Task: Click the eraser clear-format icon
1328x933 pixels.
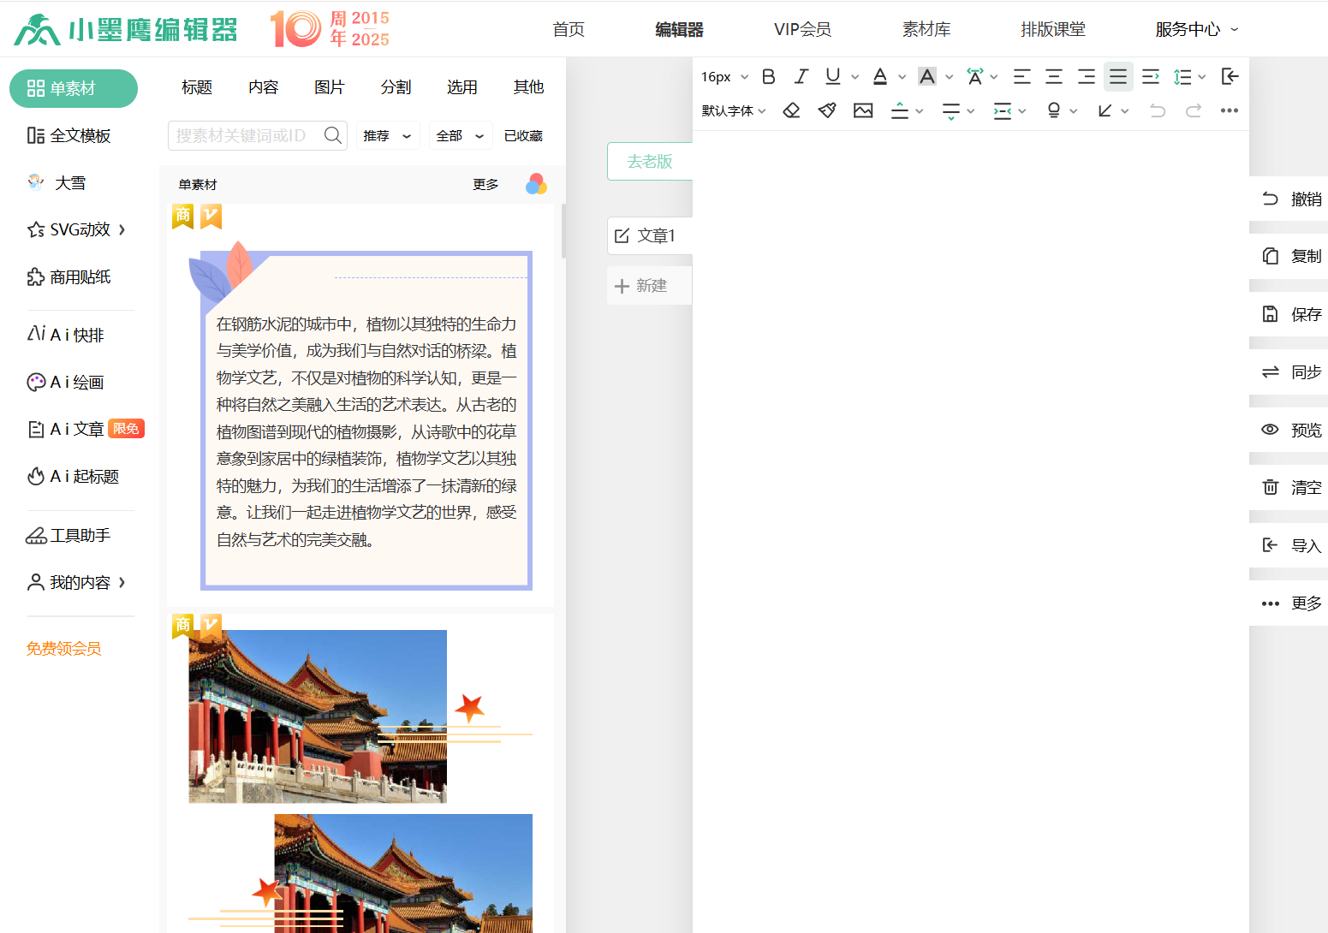Action: tap(791, 110)
